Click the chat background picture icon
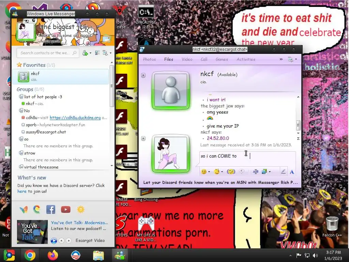Viewport: 349px width, 262px height. pyautogui.click(x=264, y=172)
